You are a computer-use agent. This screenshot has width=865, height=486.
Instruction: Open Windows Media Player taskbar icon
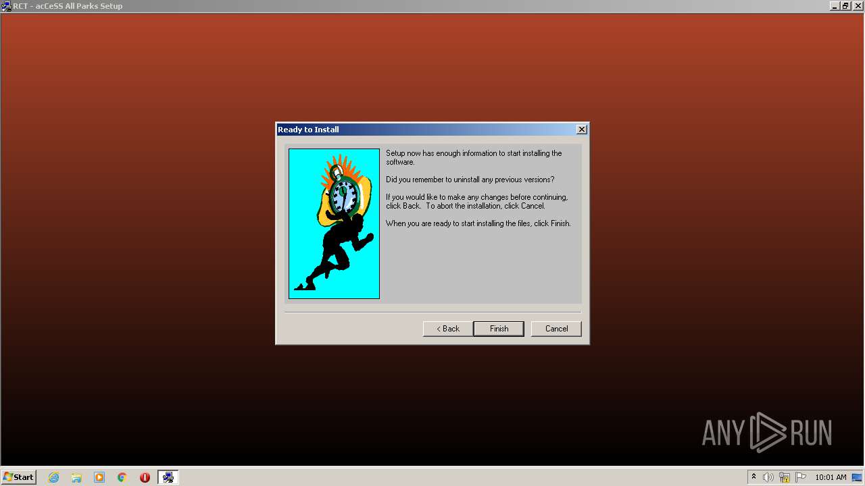[x=99, y=477]
